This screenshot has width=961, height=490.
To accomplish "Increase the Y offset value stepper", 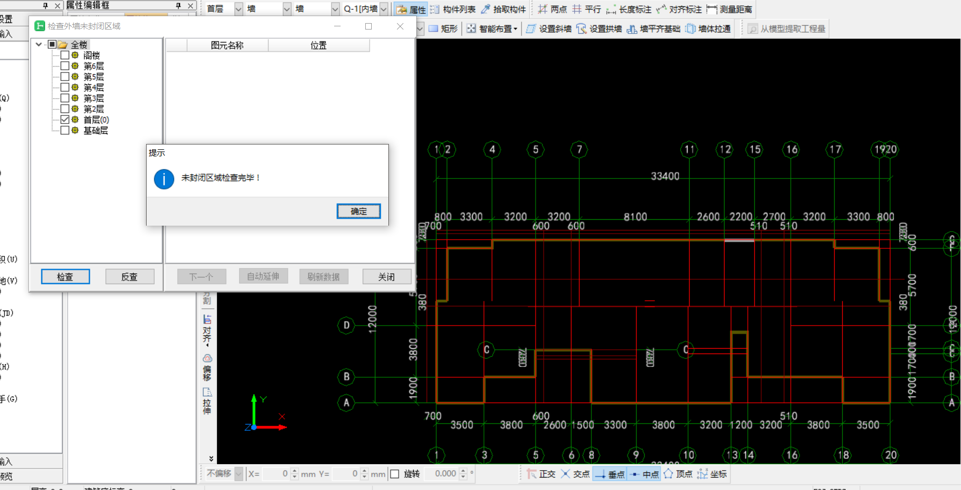I will (x=364, y=471).
